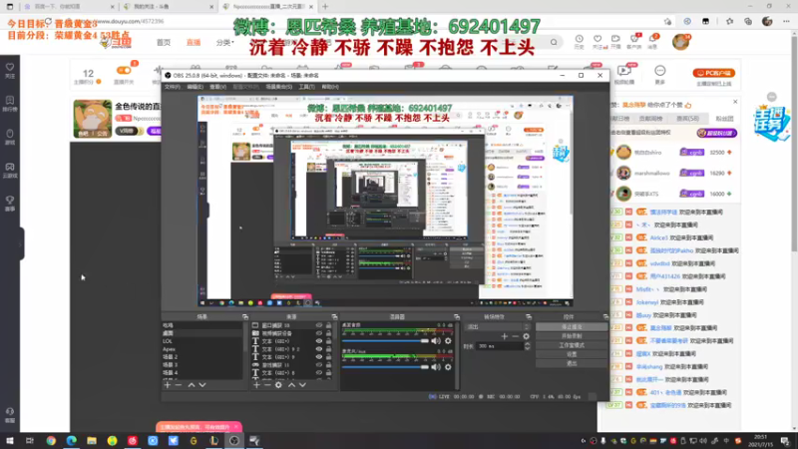Adjust microphone volume slider
This screenshot has width=798, height=449.
385,367
